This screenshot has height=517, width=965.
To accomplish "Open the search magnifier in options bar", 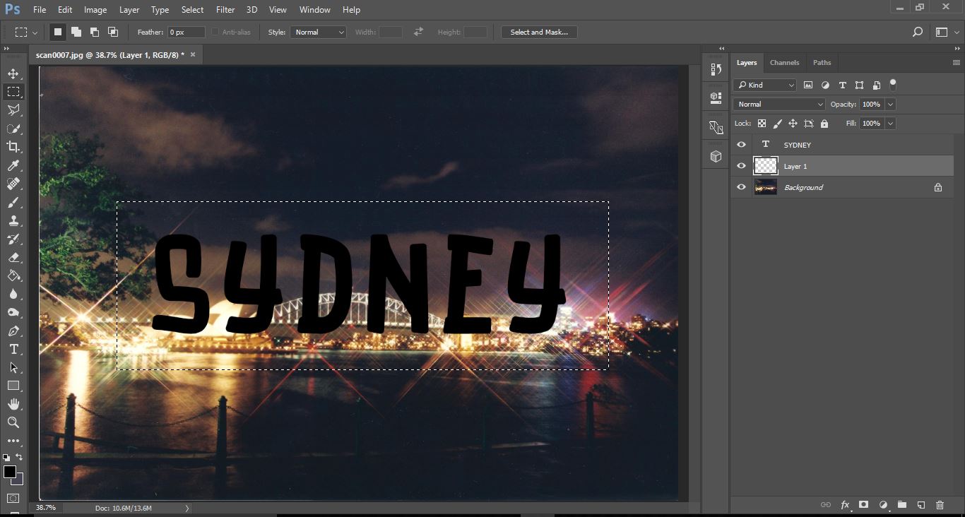I will pos(917,32).
